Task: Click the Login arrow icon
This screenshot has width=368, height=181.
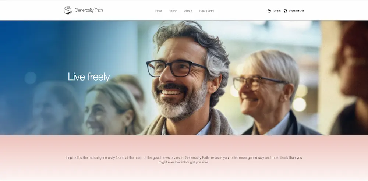Action: (269, 11)
